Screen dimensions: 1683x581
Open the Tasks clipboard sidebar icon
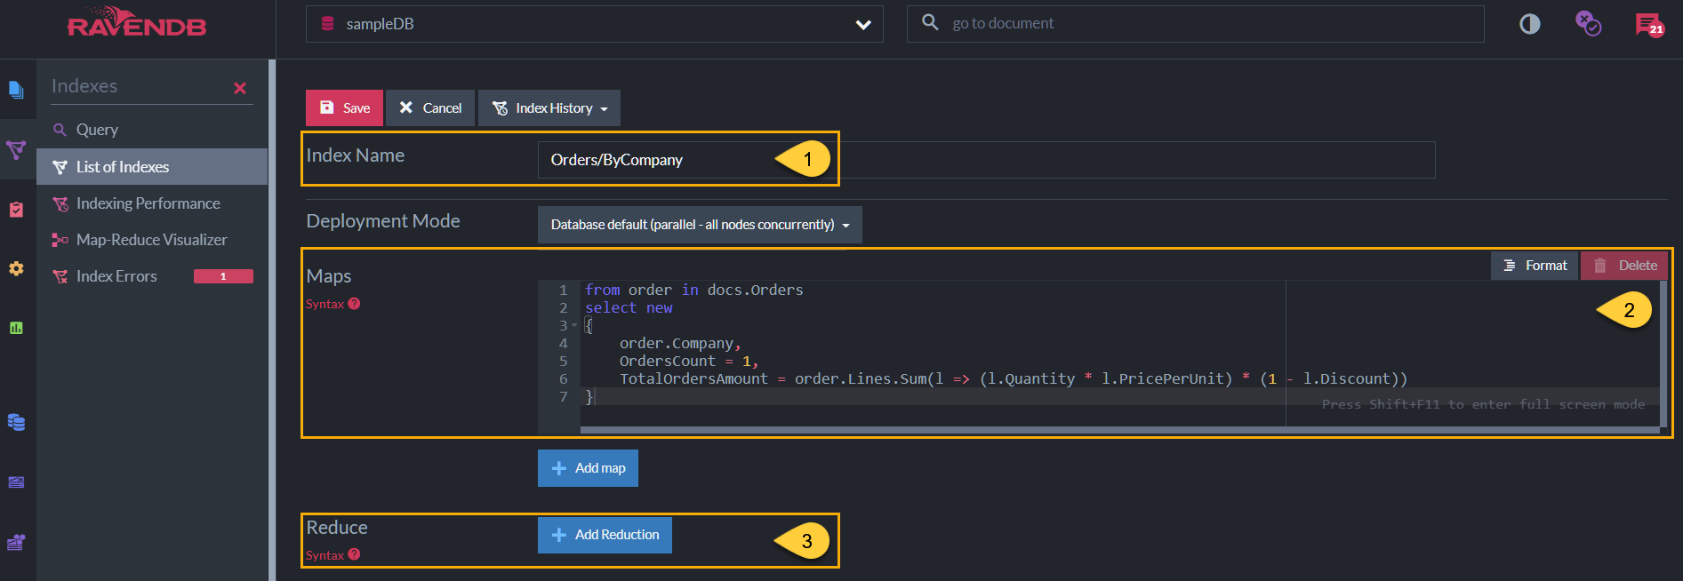coord(16,209)
